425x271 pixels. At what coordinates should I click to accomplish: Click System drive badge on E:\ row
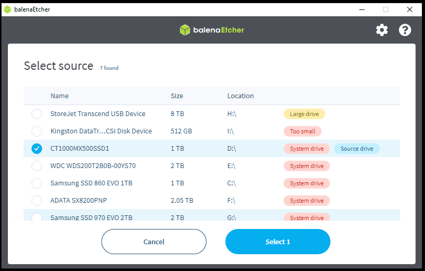pos(307,166)
